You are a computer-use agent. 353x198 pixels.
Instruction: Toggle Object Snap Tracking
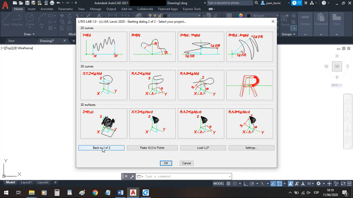click(x=273, y=184)
